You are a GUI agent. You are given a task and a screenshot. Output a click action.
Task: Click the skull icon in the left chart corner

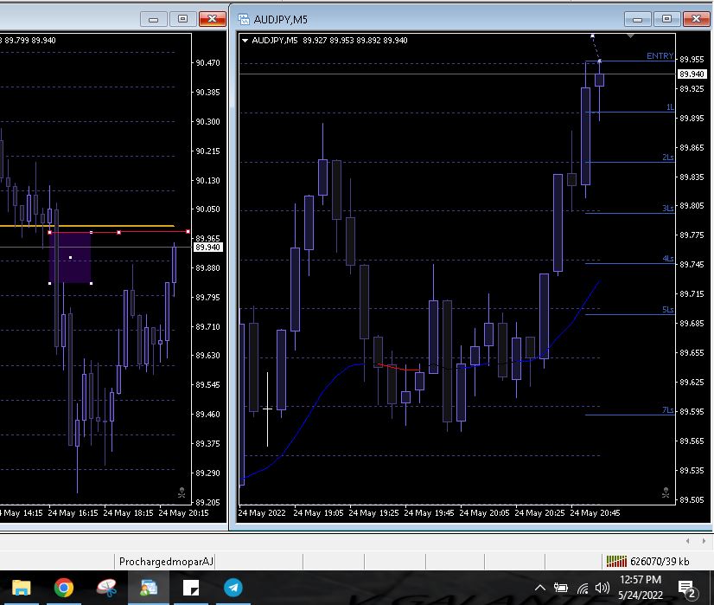tap(182, 492)
